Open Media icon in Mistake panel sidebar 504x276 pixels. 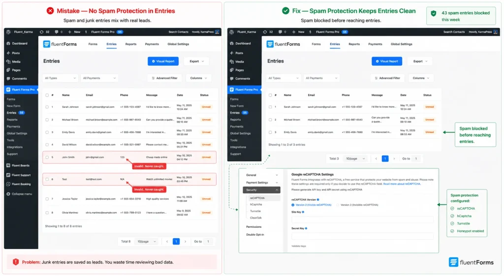(8, 61)
